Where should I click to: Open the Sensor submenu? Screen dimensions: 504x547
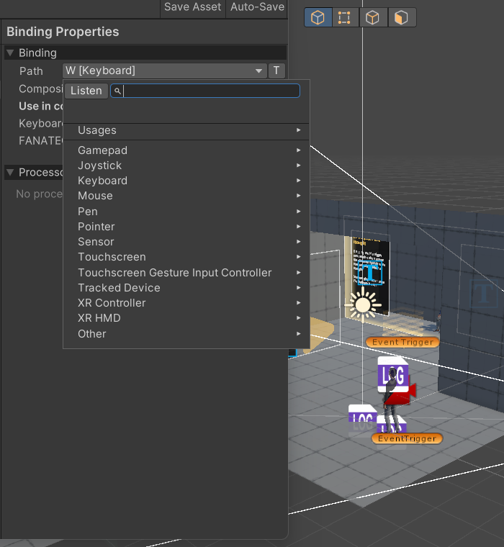[x=186, y=242]
